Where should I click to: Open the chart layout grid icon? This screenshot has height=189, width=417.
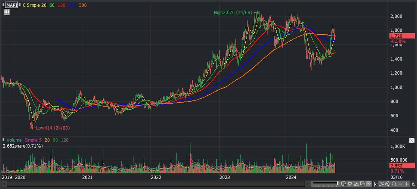pos(344,184)
